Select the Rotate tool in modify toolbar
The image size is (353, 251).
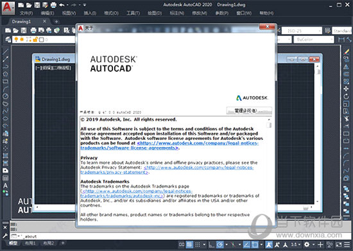(346, 96)
